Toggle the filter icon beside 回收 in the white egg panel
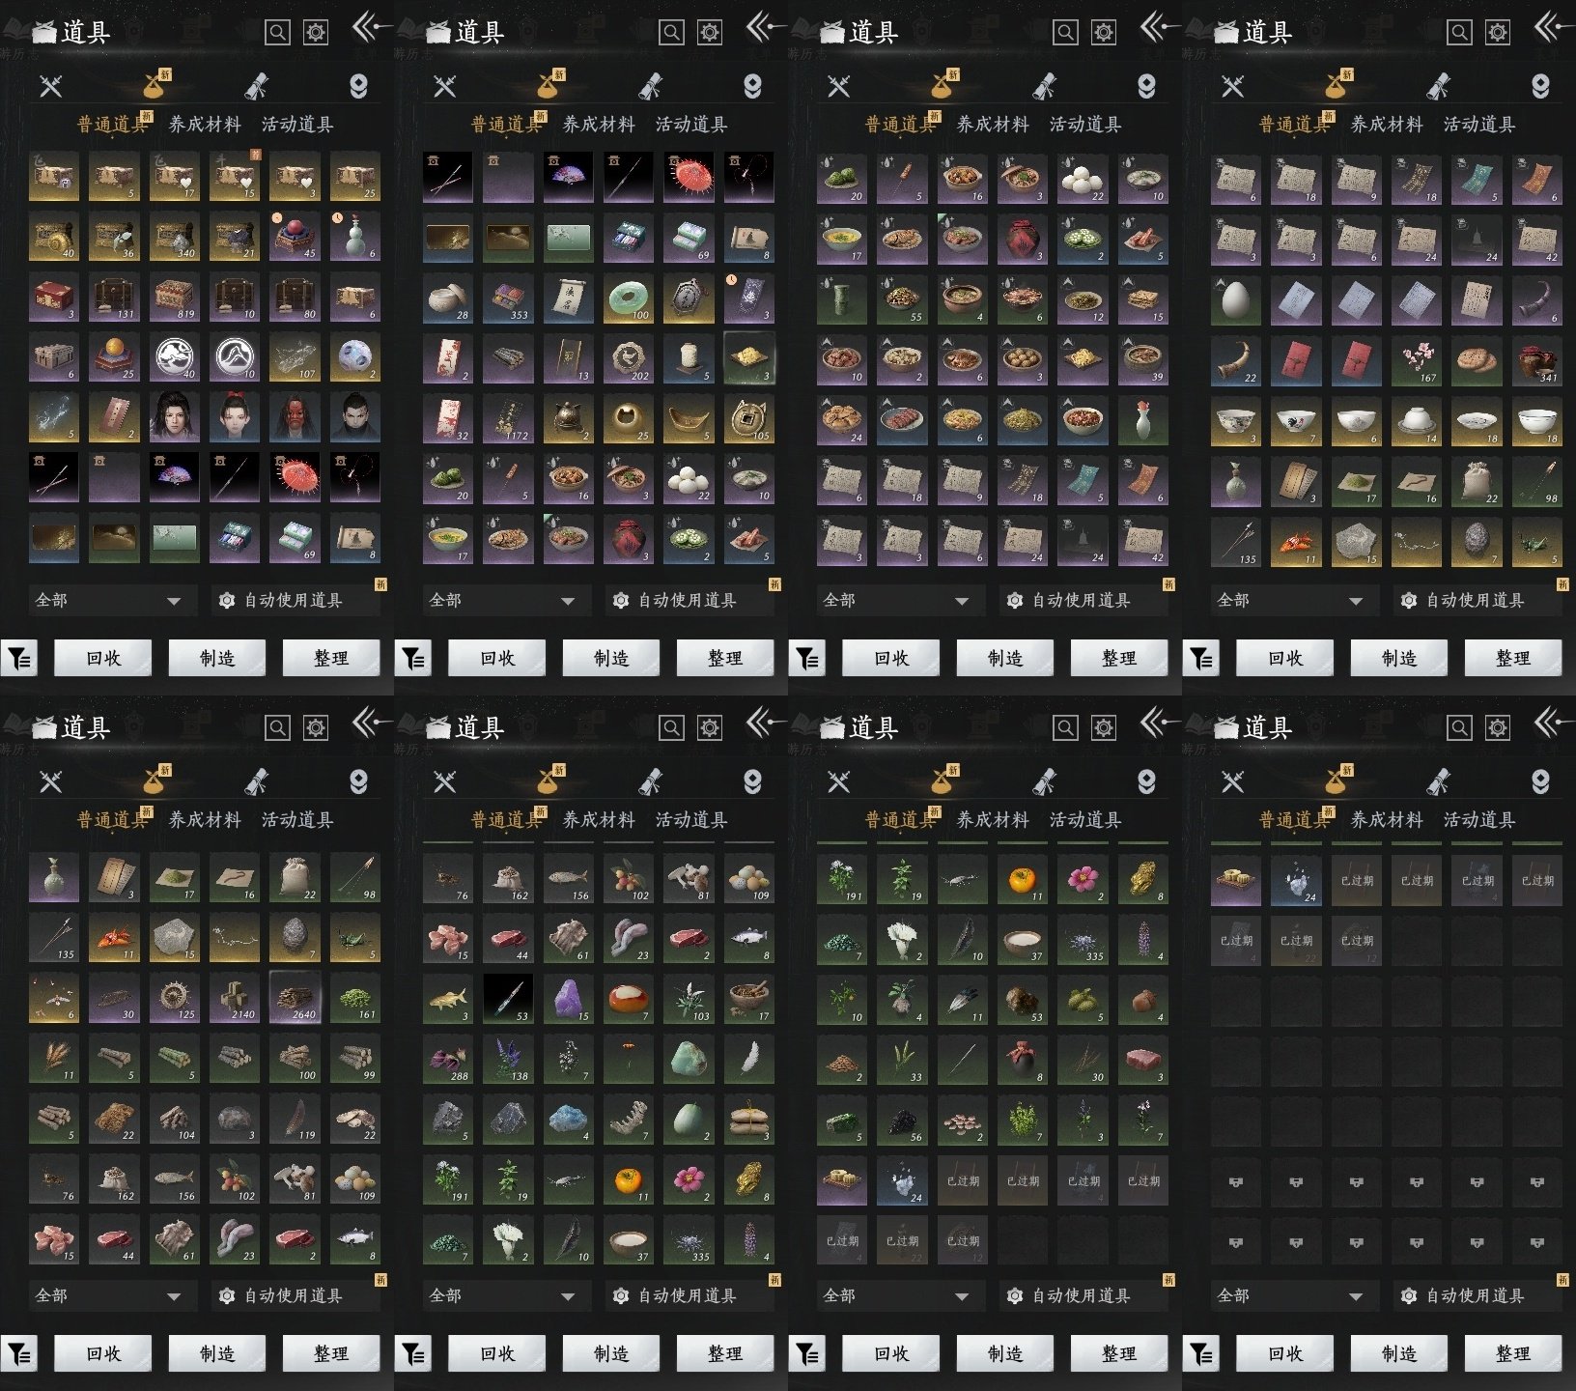This screenshot has width=1576, height=1391. [1201, 659]
